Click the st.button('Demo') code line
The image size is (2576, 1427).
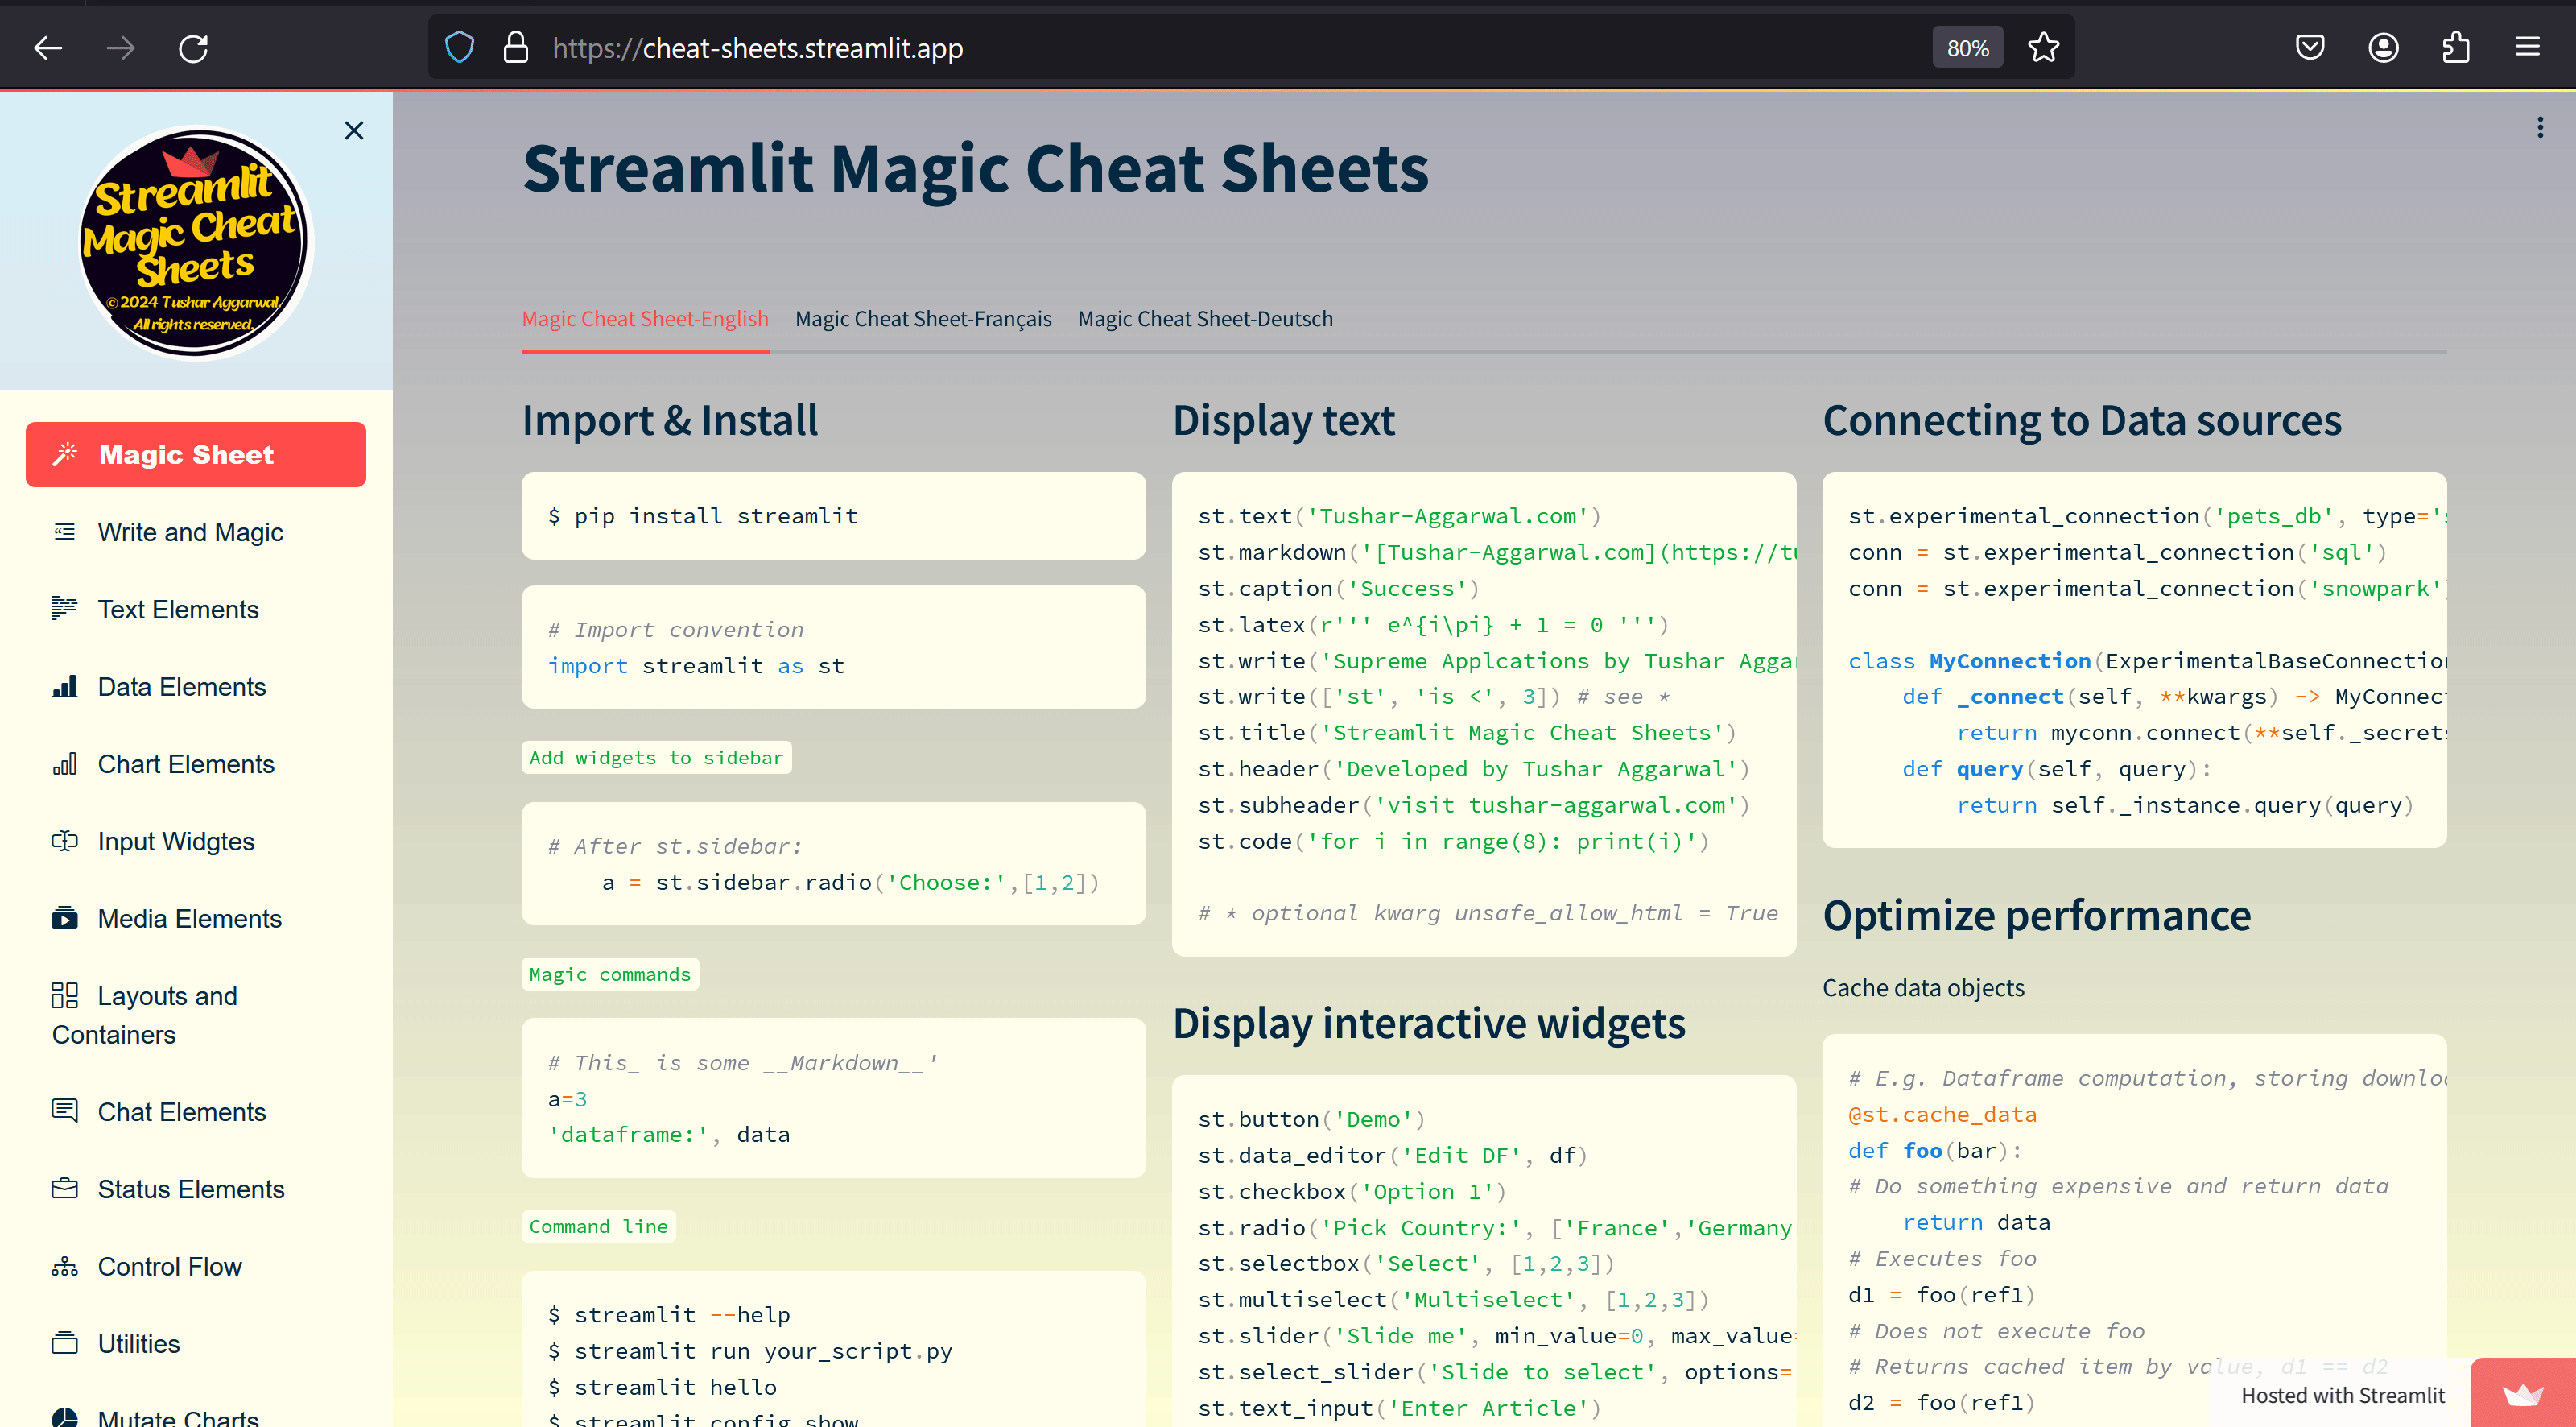click(x=1311, y=1119)
